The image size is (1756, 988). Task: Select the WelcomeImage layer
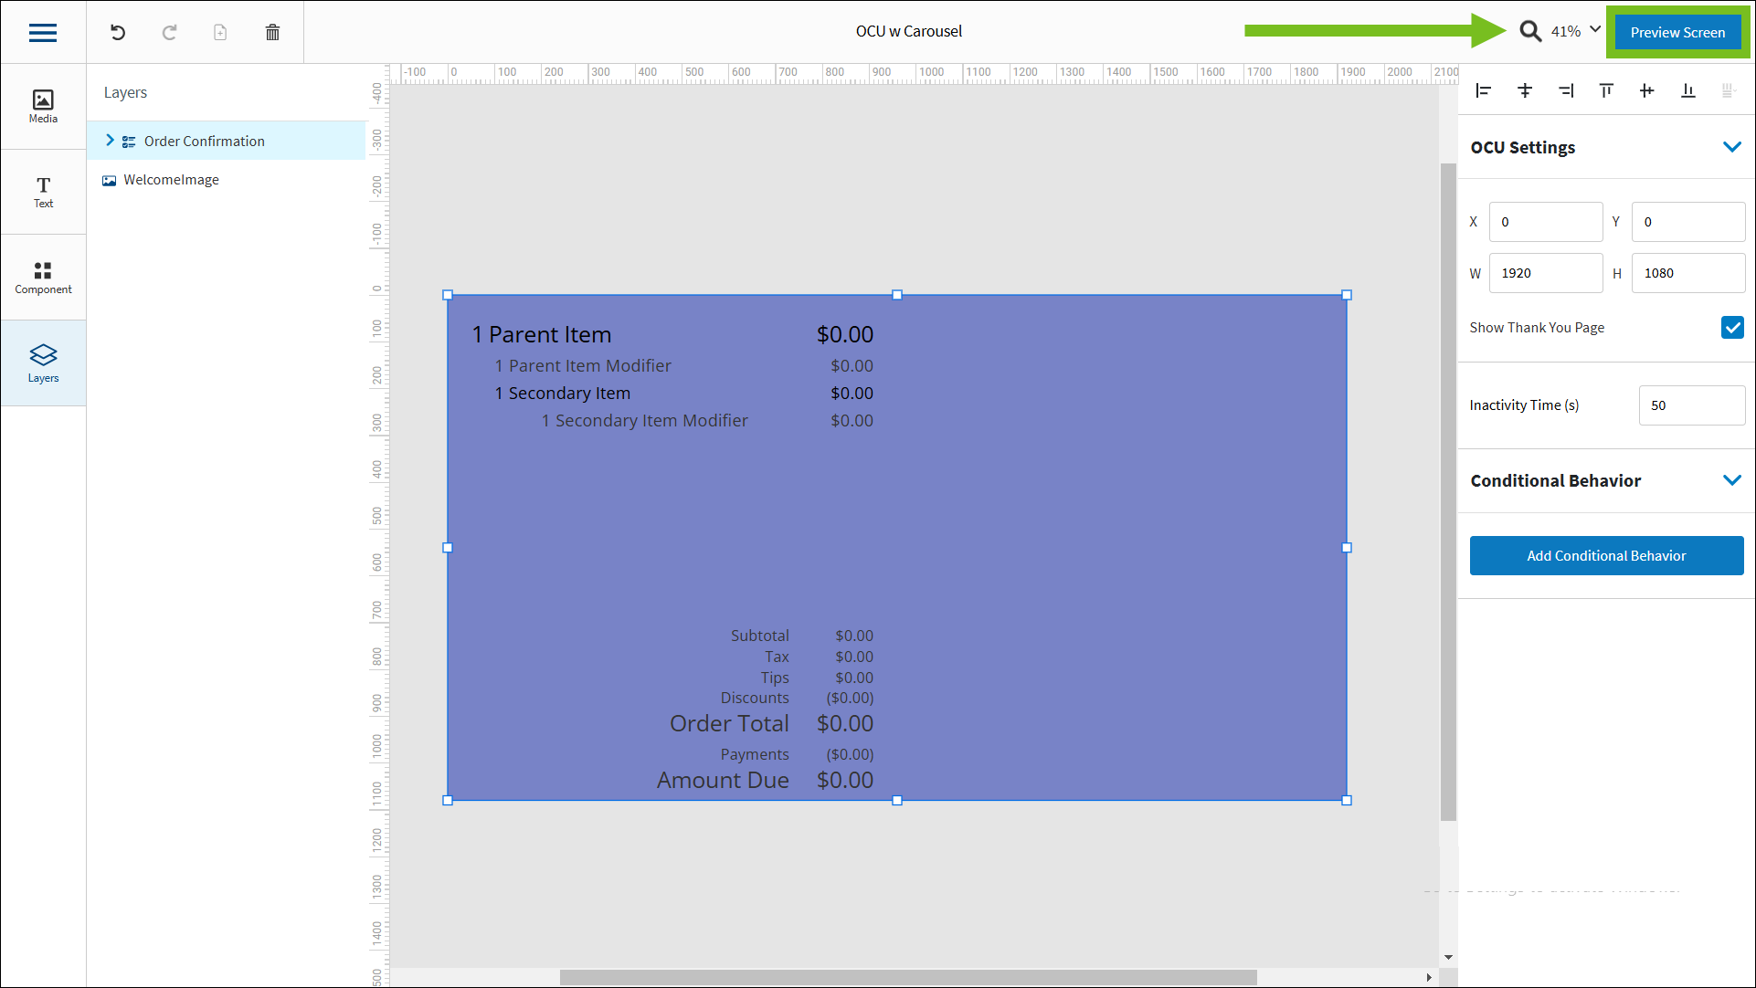171,179
